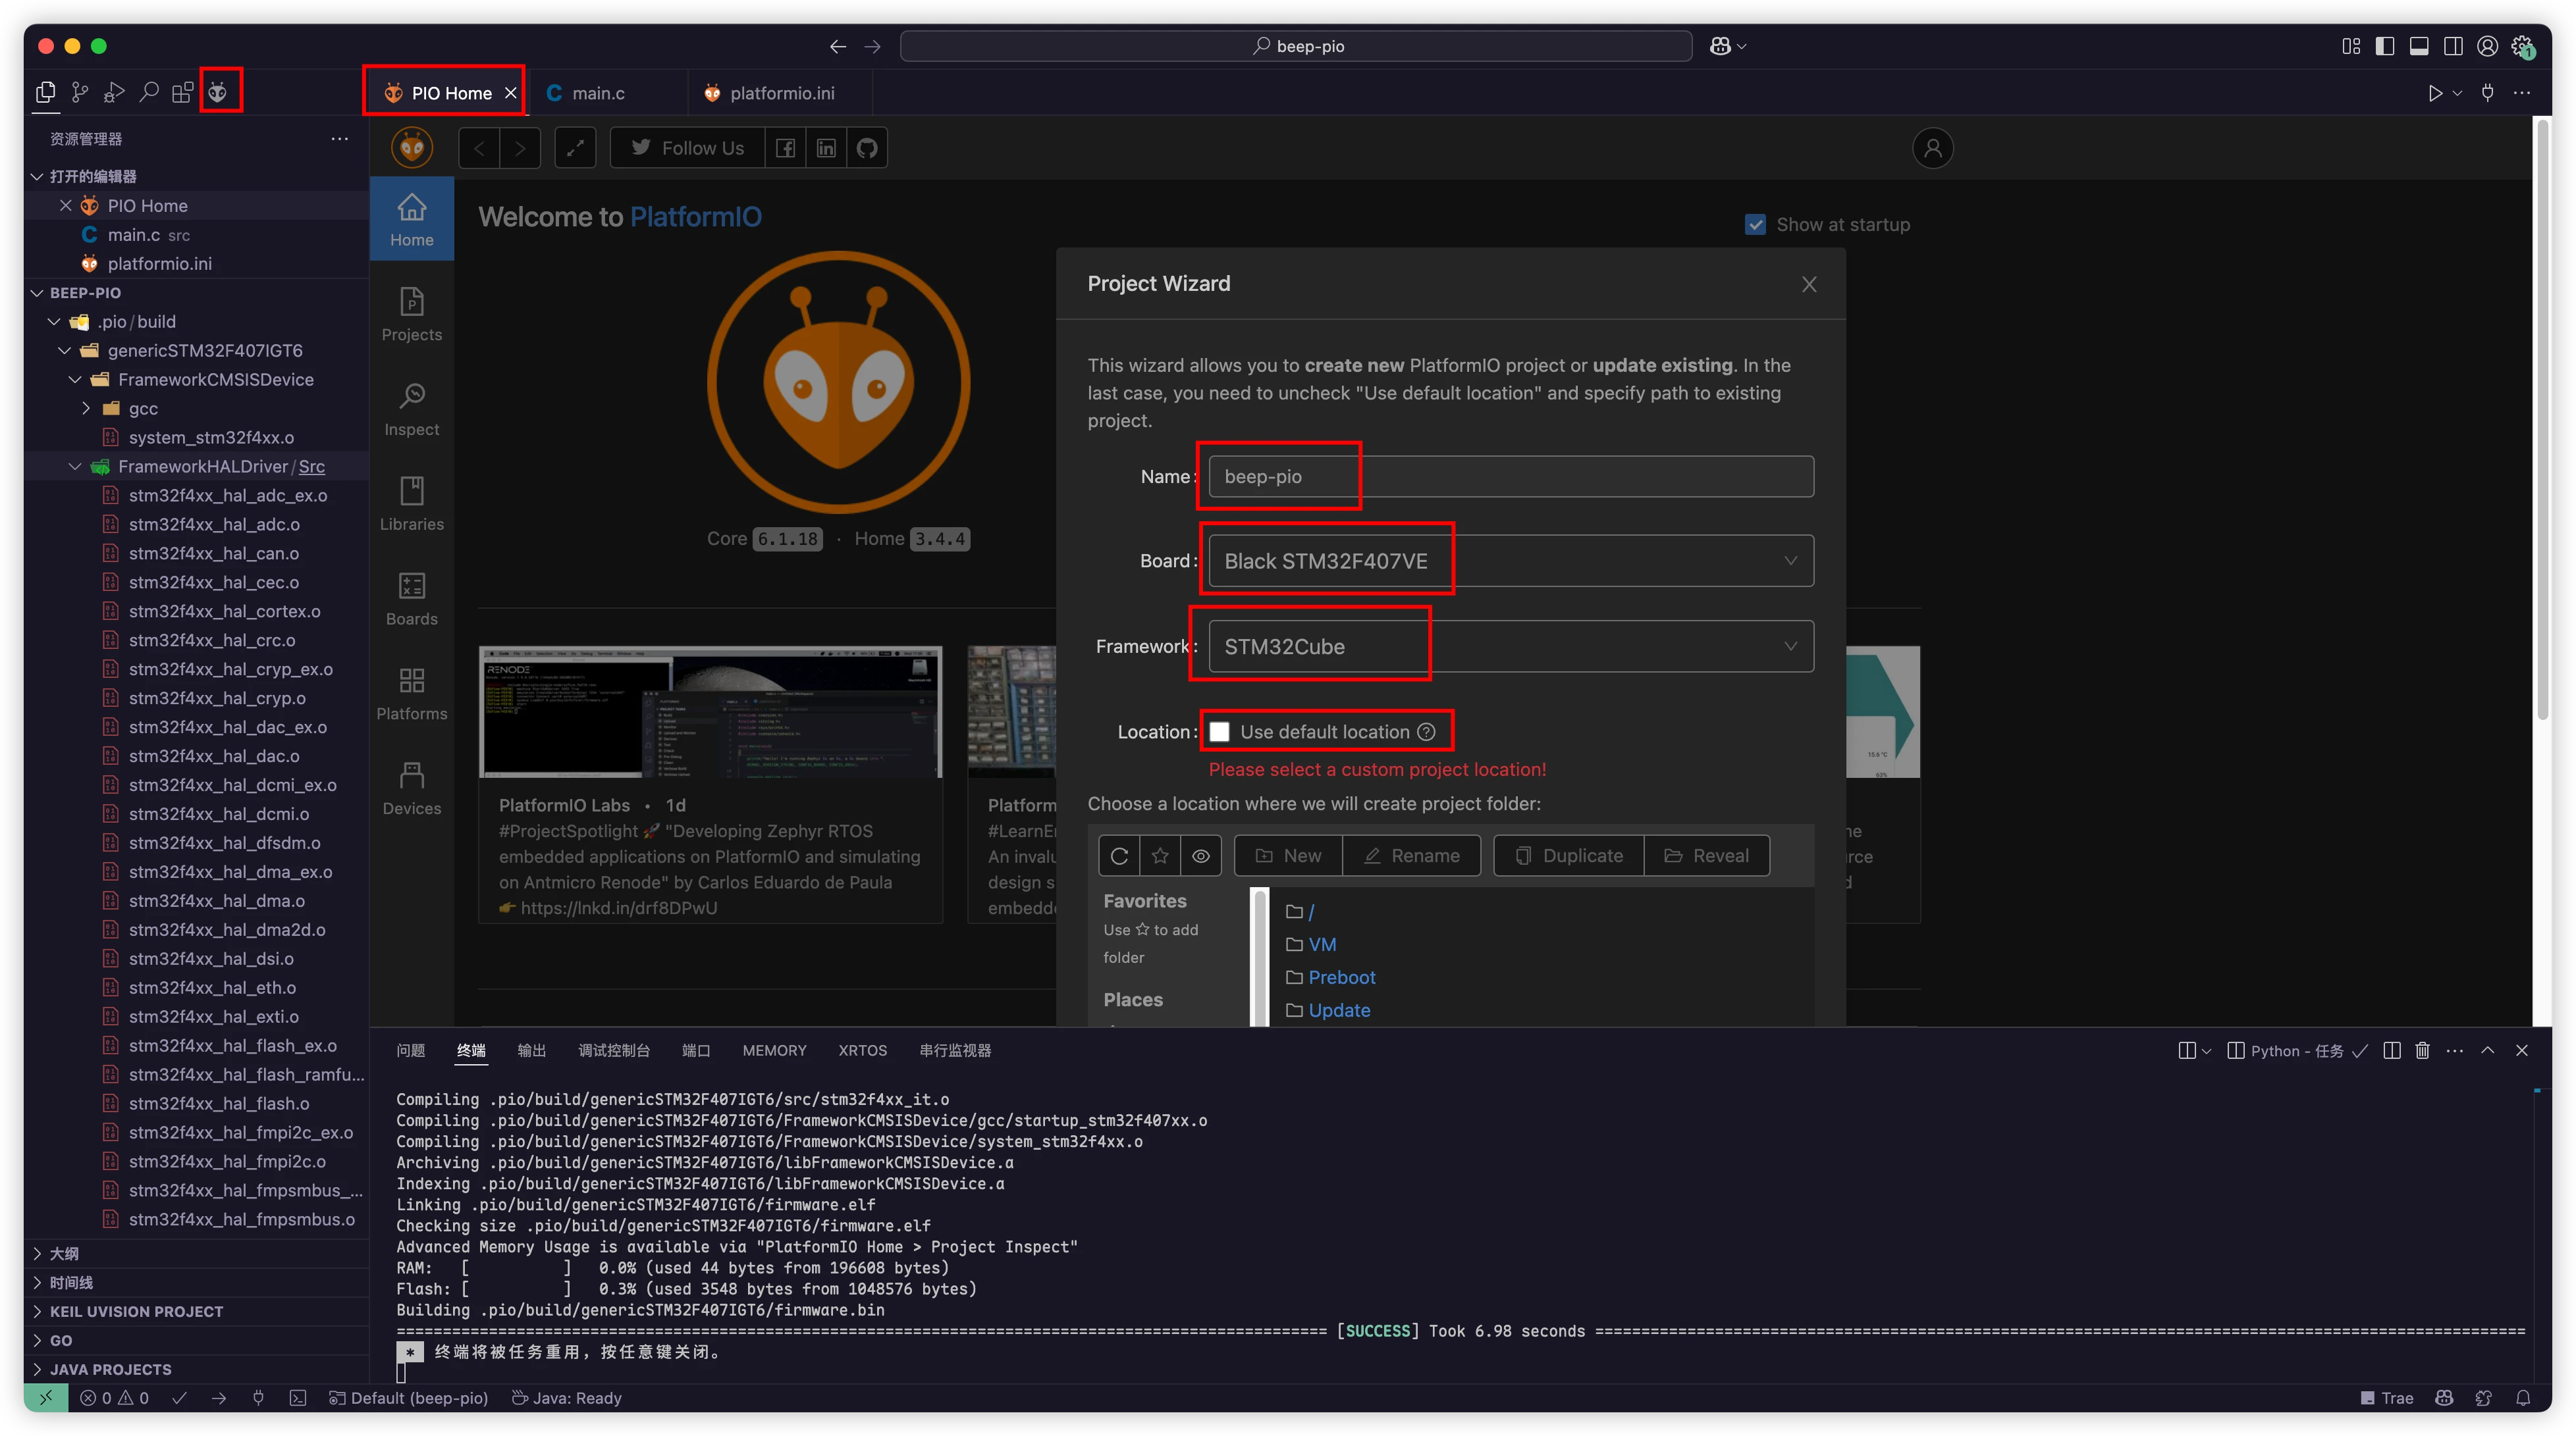Open the Explorer view in activity bar
The height and width of the screenshot is (1436, 2576).
click(x=46, y=93)
